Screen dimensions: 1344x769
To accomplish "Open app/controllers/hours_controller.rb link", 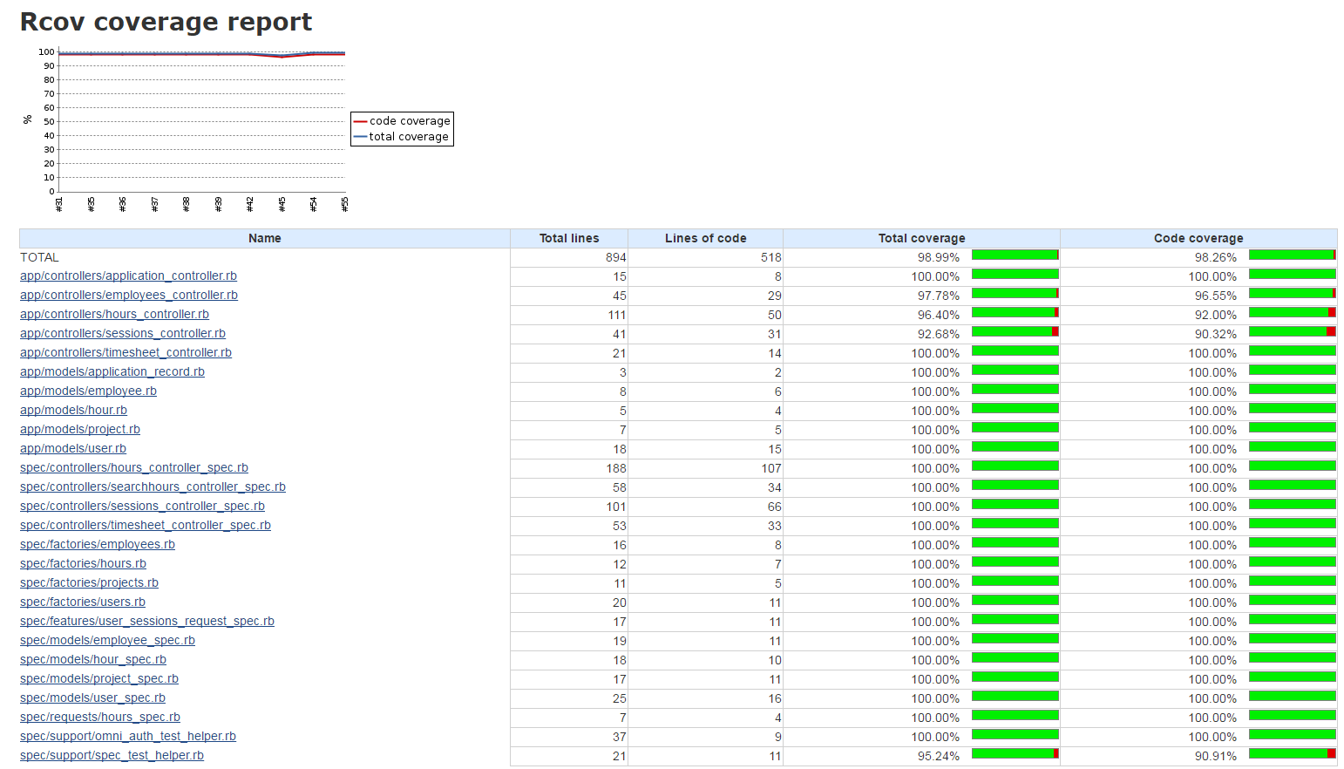I will click(114, 315).
